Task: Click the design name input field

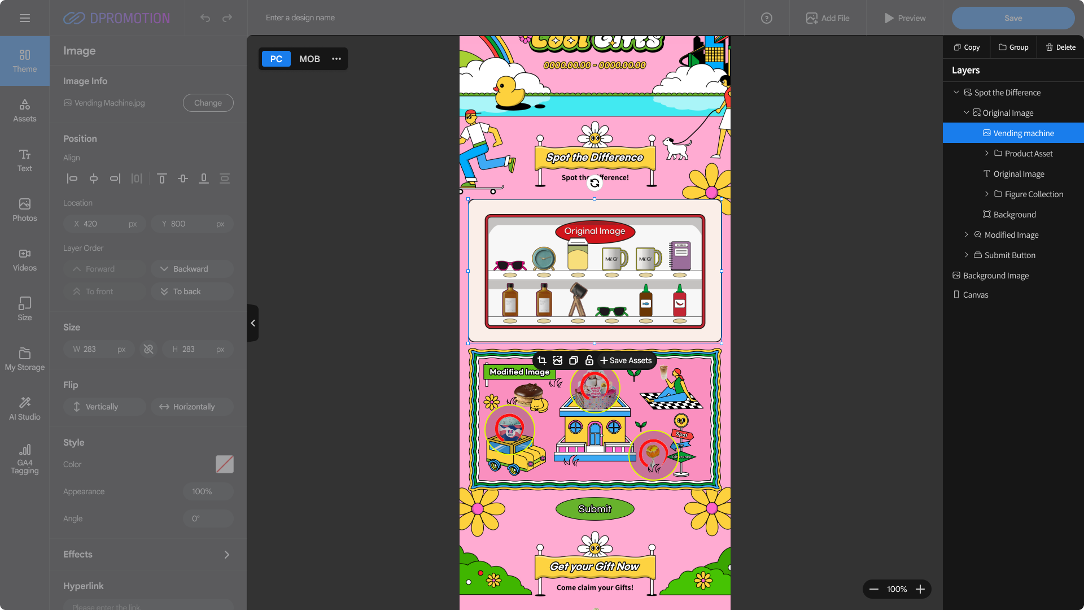Action: point(395,18)
